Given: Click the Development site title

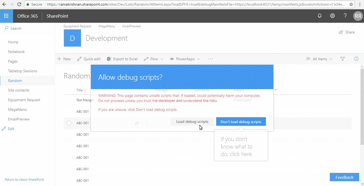Looking at the screenshot, I should tap(106, 38).
